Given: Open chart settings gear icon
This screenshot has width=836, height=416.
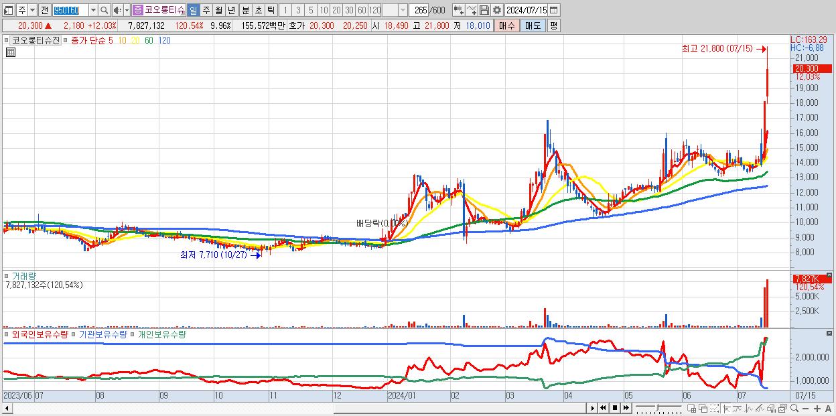Looking at the screenshot, I should 496,10.
